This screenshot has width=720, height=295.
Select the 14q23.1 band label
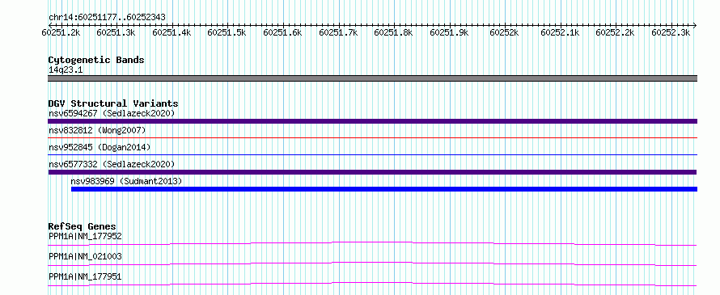[x=66, y=70]
